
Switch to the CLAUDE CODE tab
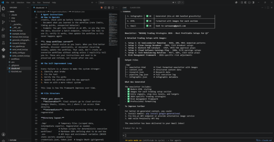coord(135,8)
